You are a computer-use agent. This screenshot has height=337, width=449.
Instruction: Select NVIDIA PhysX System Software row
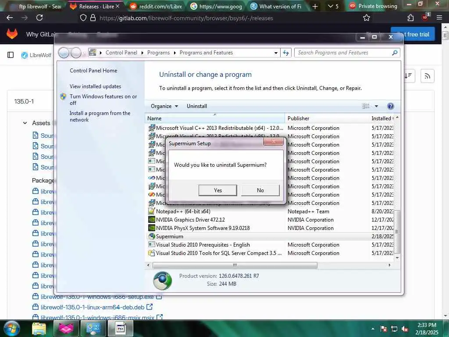[271, 228]
